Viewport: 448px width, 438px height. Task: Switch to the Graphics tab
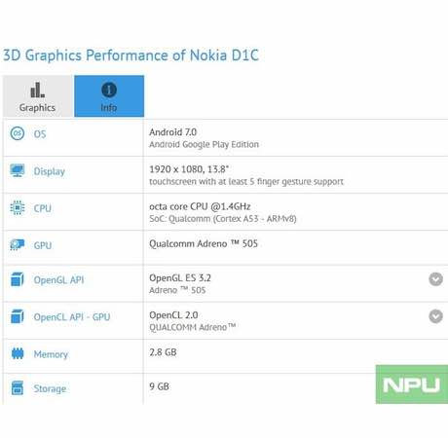point(38,96)
